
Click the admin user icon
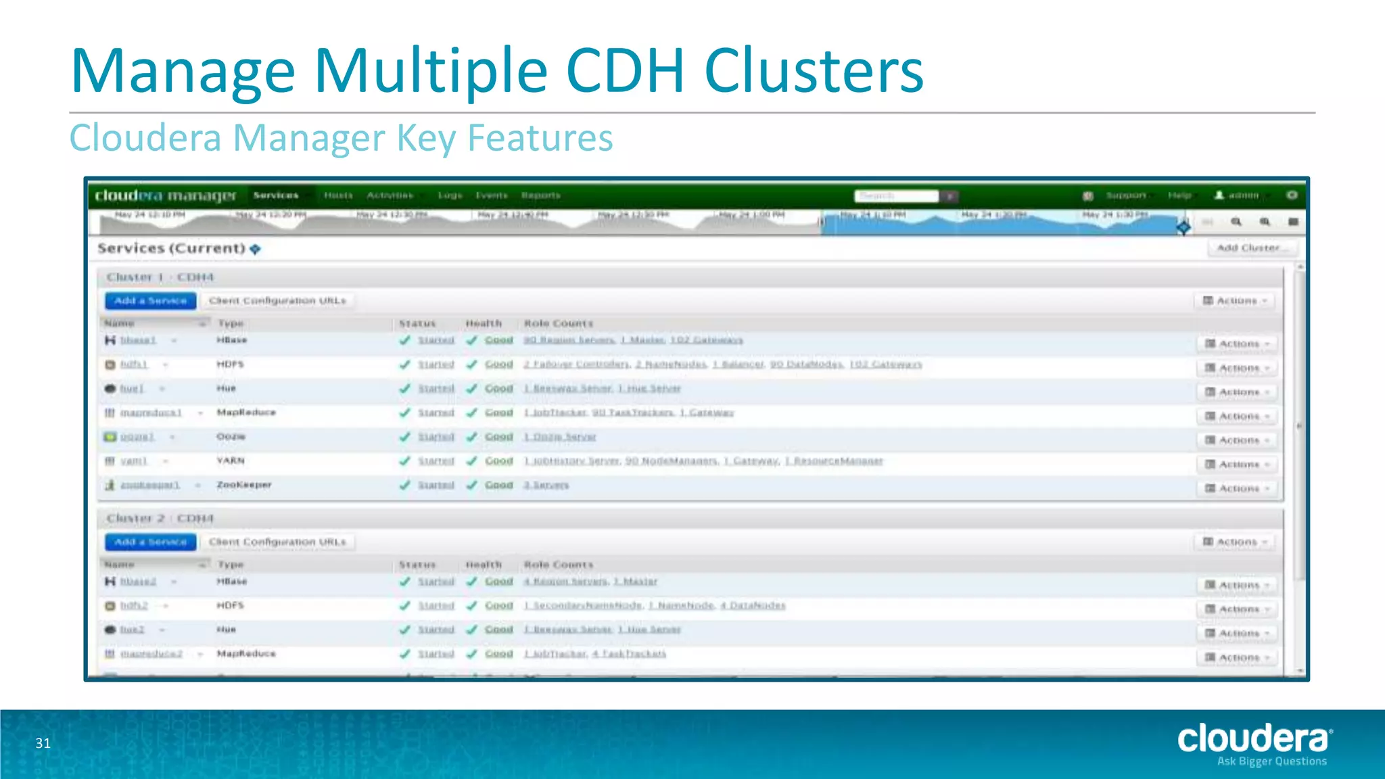[x=1219, y=195]
